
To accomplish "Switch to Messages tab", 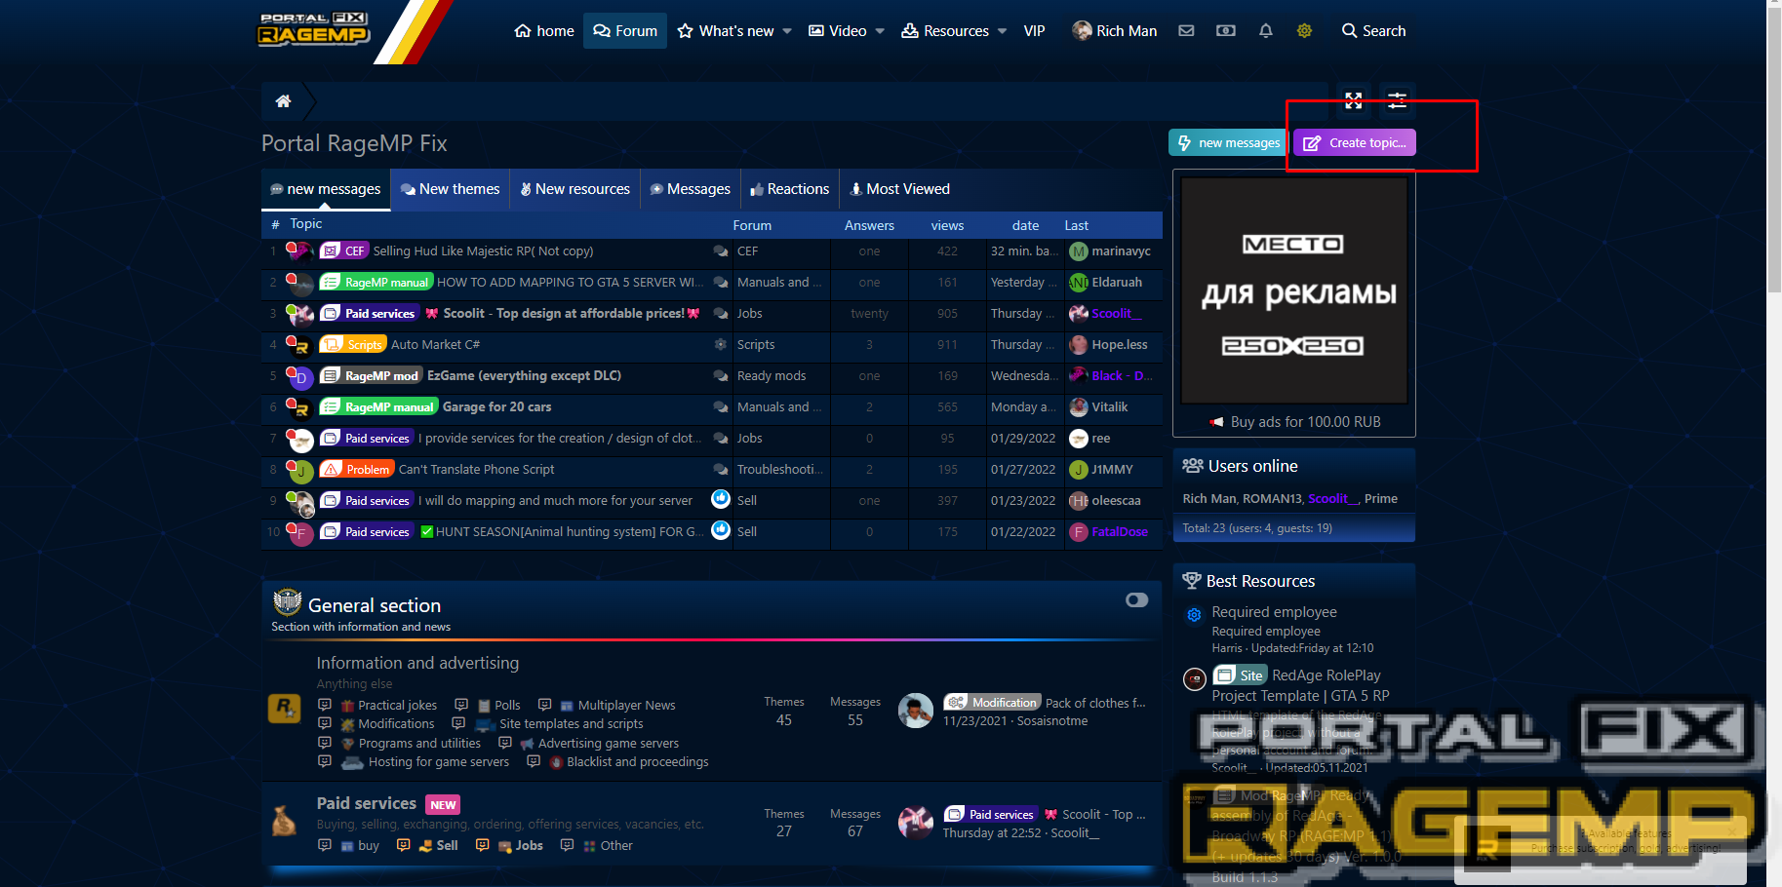I will click(690, 189).
